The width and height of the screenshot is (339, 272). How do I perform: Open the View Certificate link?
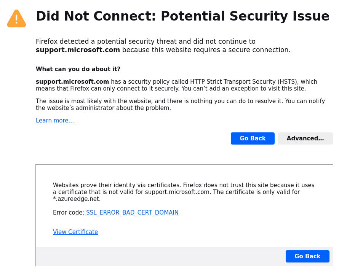coord(75,232)
